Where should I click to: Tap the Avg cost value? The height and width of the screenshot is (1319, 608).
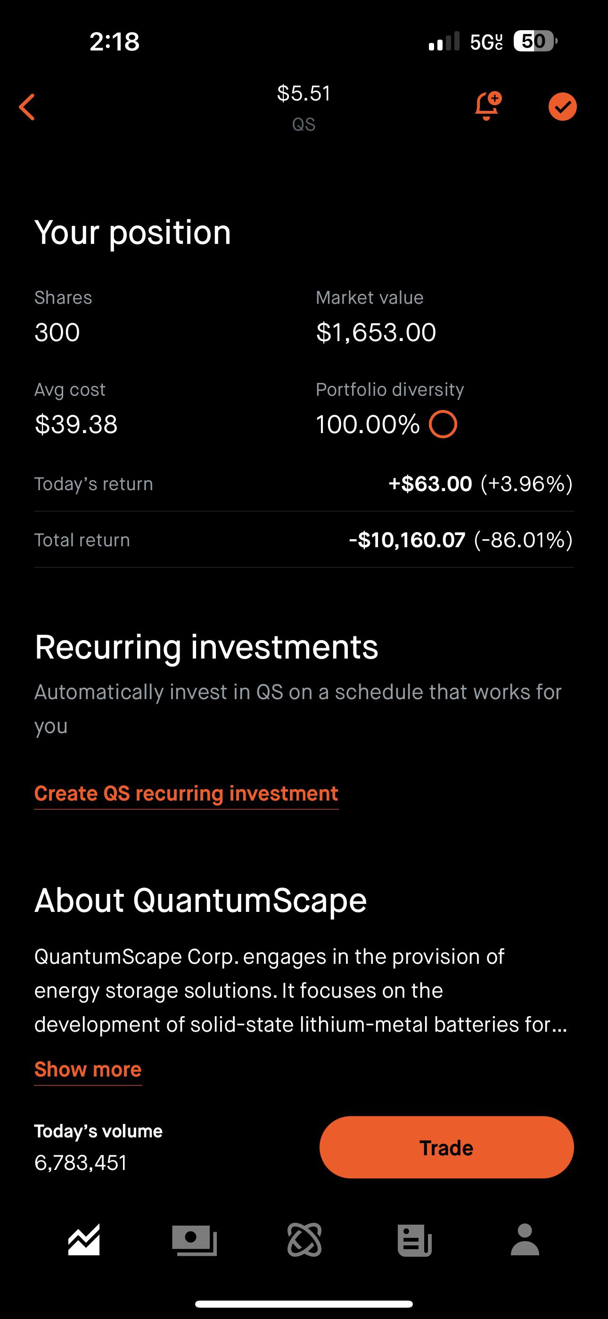pos(76,425)
